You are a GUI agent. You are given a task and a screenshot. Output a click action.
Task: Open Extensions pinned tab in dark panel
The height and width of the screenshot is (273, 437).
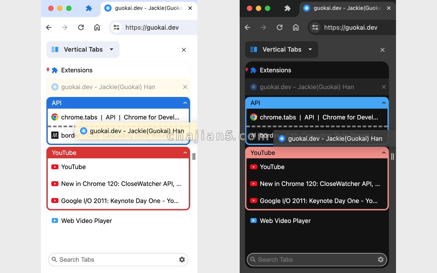pyautogui.click(x=317, y=70)
